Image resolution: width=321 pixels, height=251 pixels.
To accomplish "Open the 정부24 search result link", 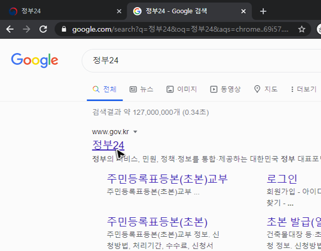I will [x=108, y=145].
